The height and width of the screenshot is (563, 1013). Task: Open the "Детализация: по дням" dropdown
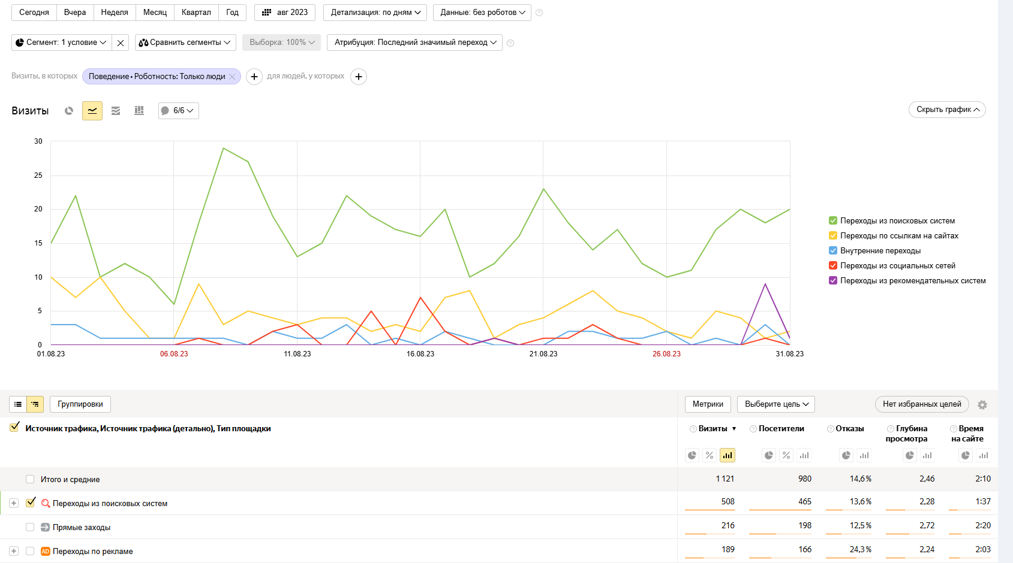coord(375,13)
